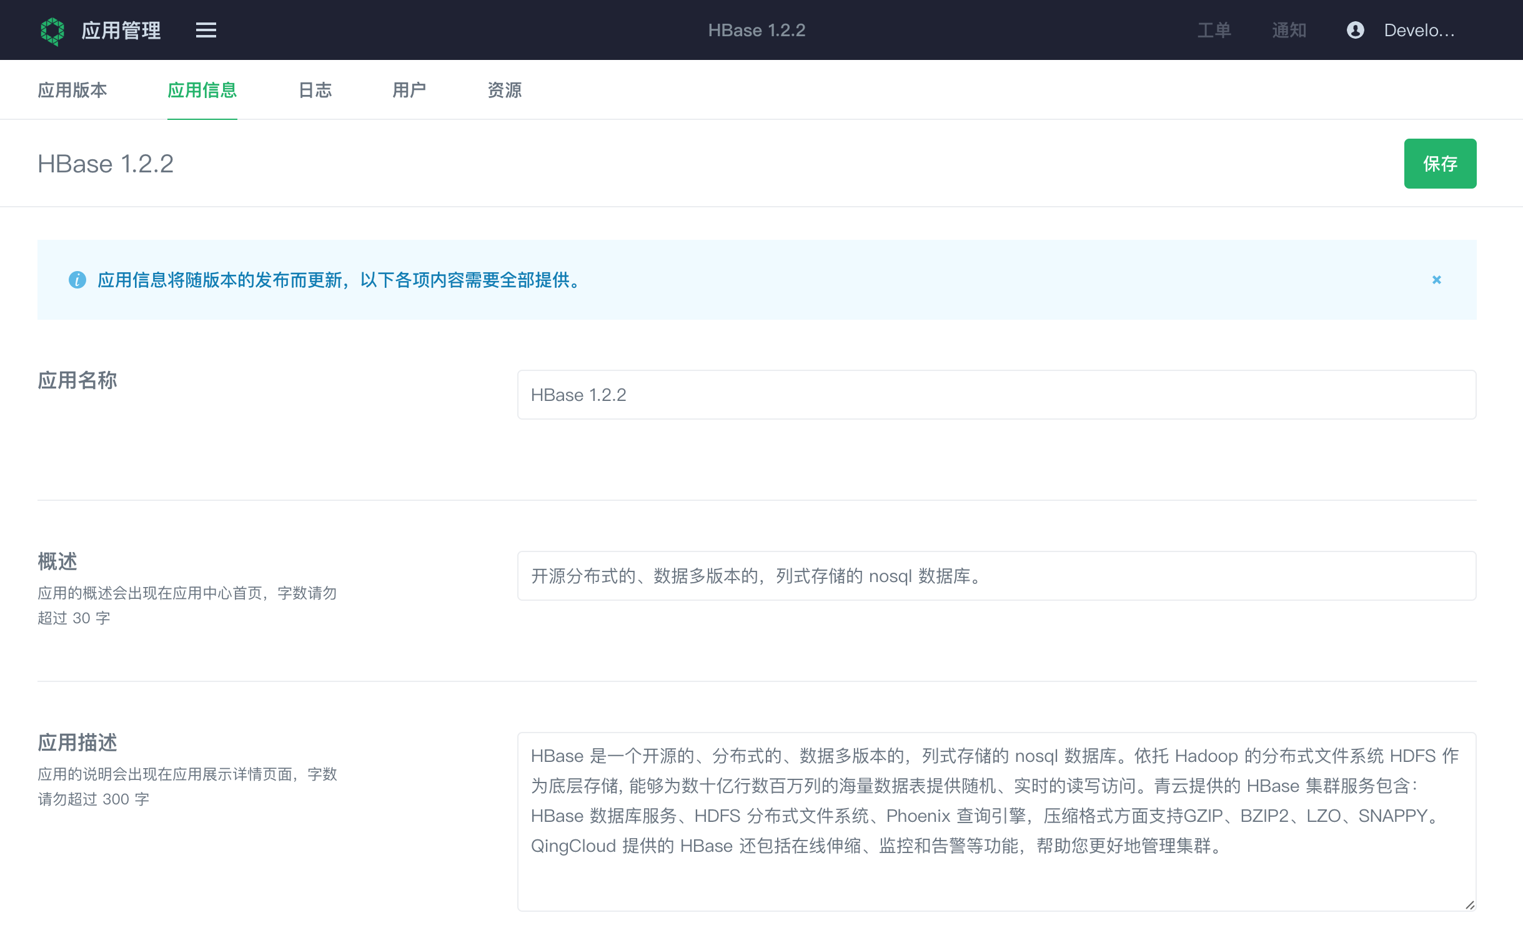Click the HBase 1.2.2 page heading

(106, 164)
